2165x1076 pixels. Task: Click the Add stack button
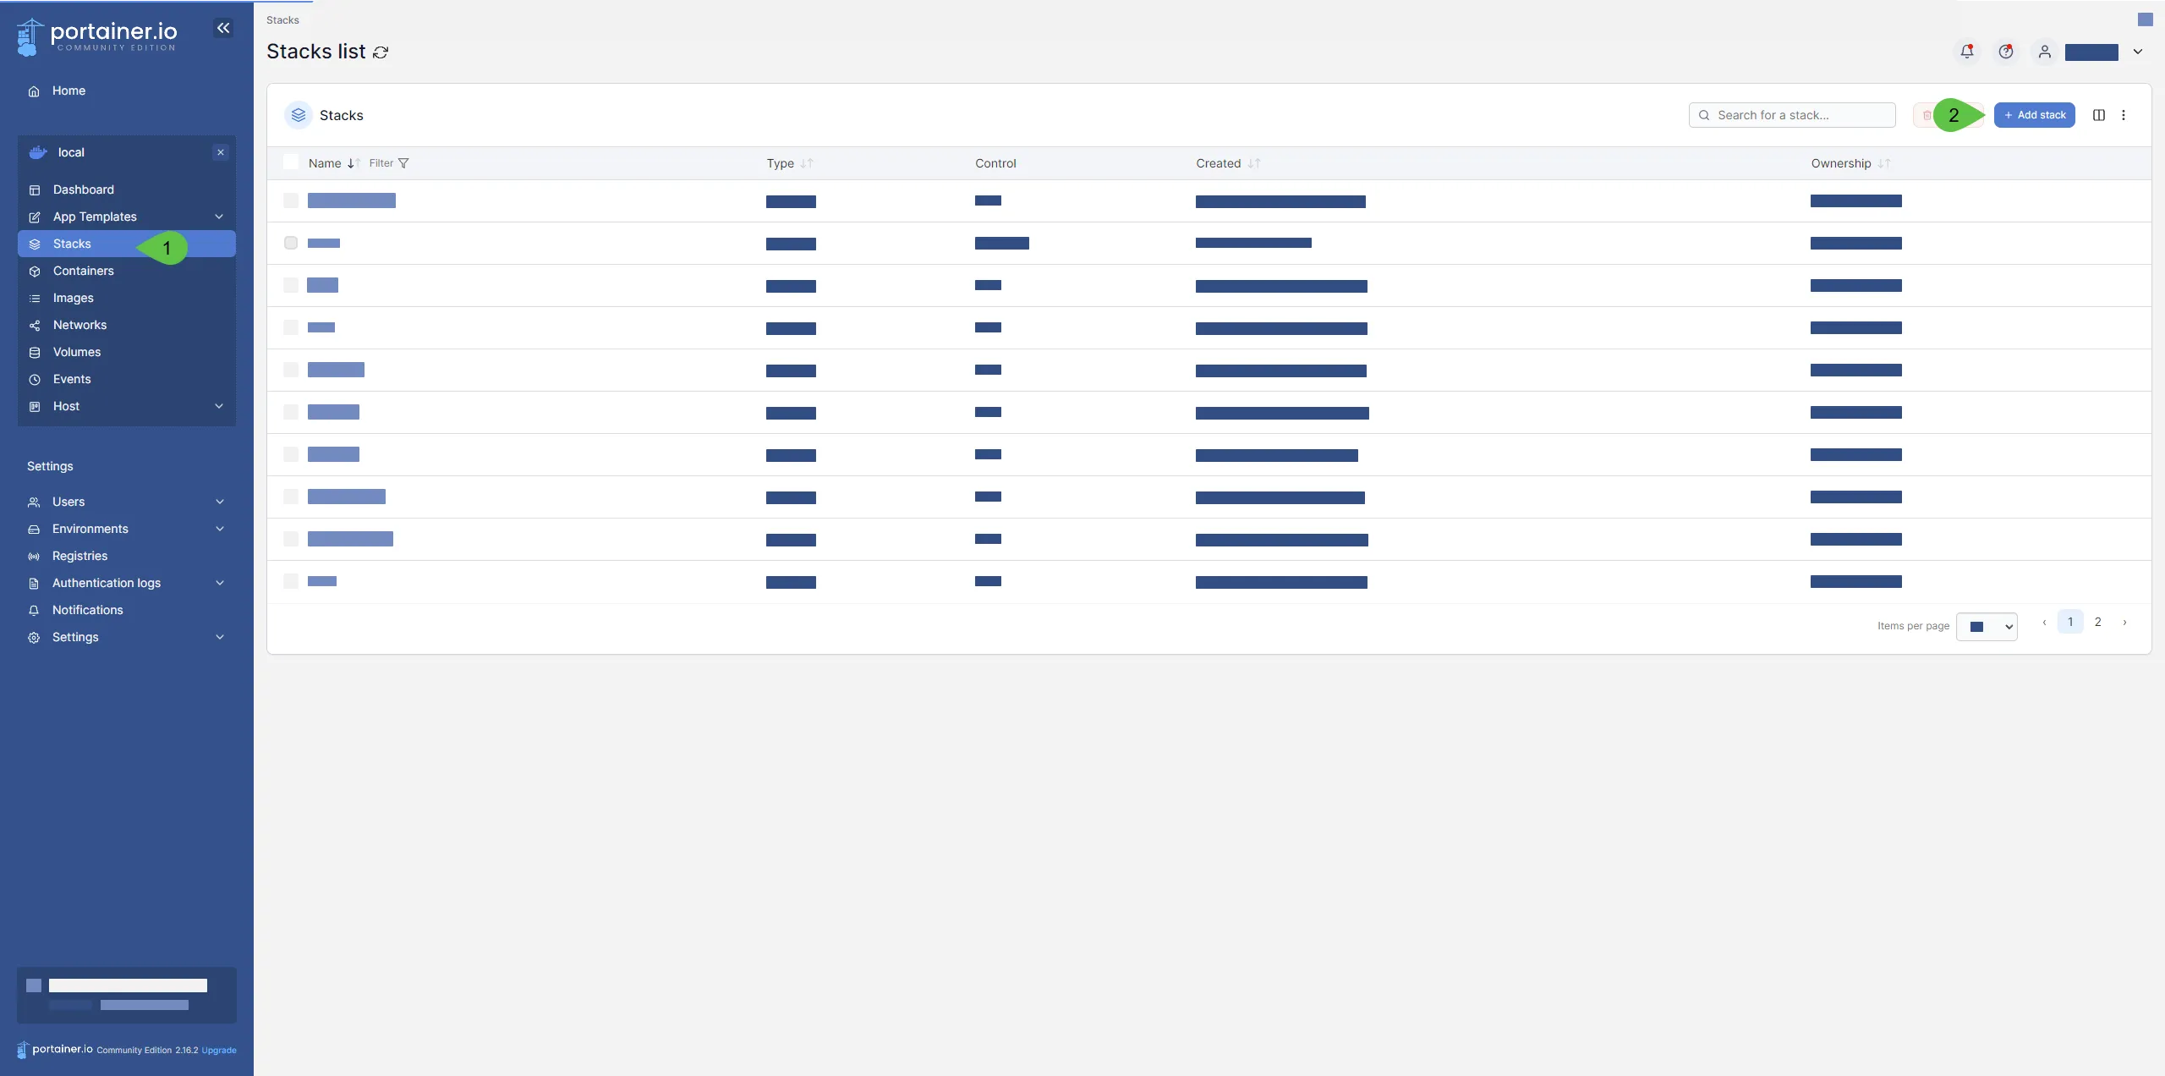2036,115
